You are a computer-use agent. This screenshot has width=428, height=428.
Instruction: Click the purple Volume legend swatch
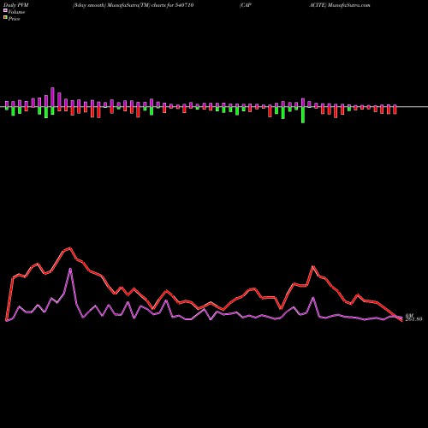coord(5,10)
